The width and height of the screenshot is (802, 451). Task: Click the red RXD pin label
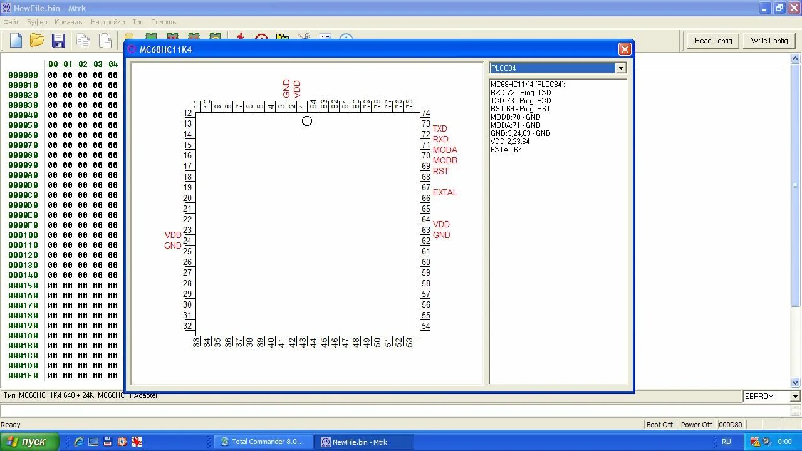point(440,139)
